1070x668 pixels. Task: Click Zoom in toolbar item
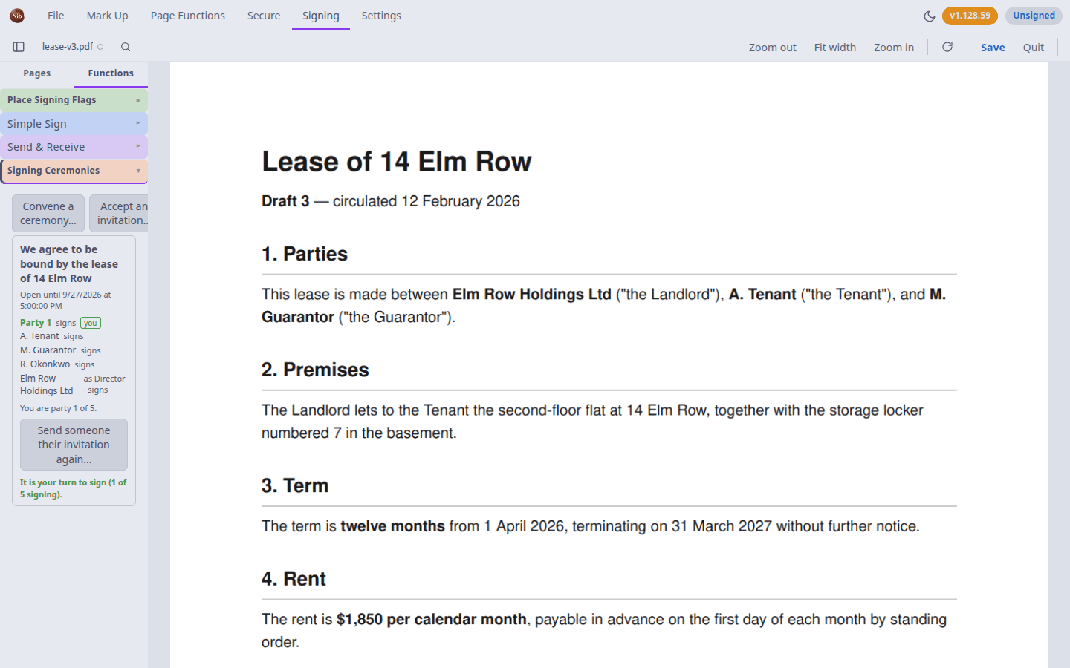894,47
